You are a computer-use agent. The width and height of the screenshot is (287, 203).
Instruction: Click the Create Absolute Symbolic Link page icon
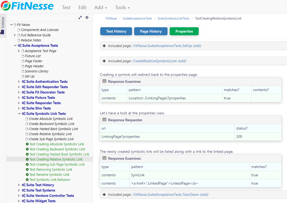(27, 119)
